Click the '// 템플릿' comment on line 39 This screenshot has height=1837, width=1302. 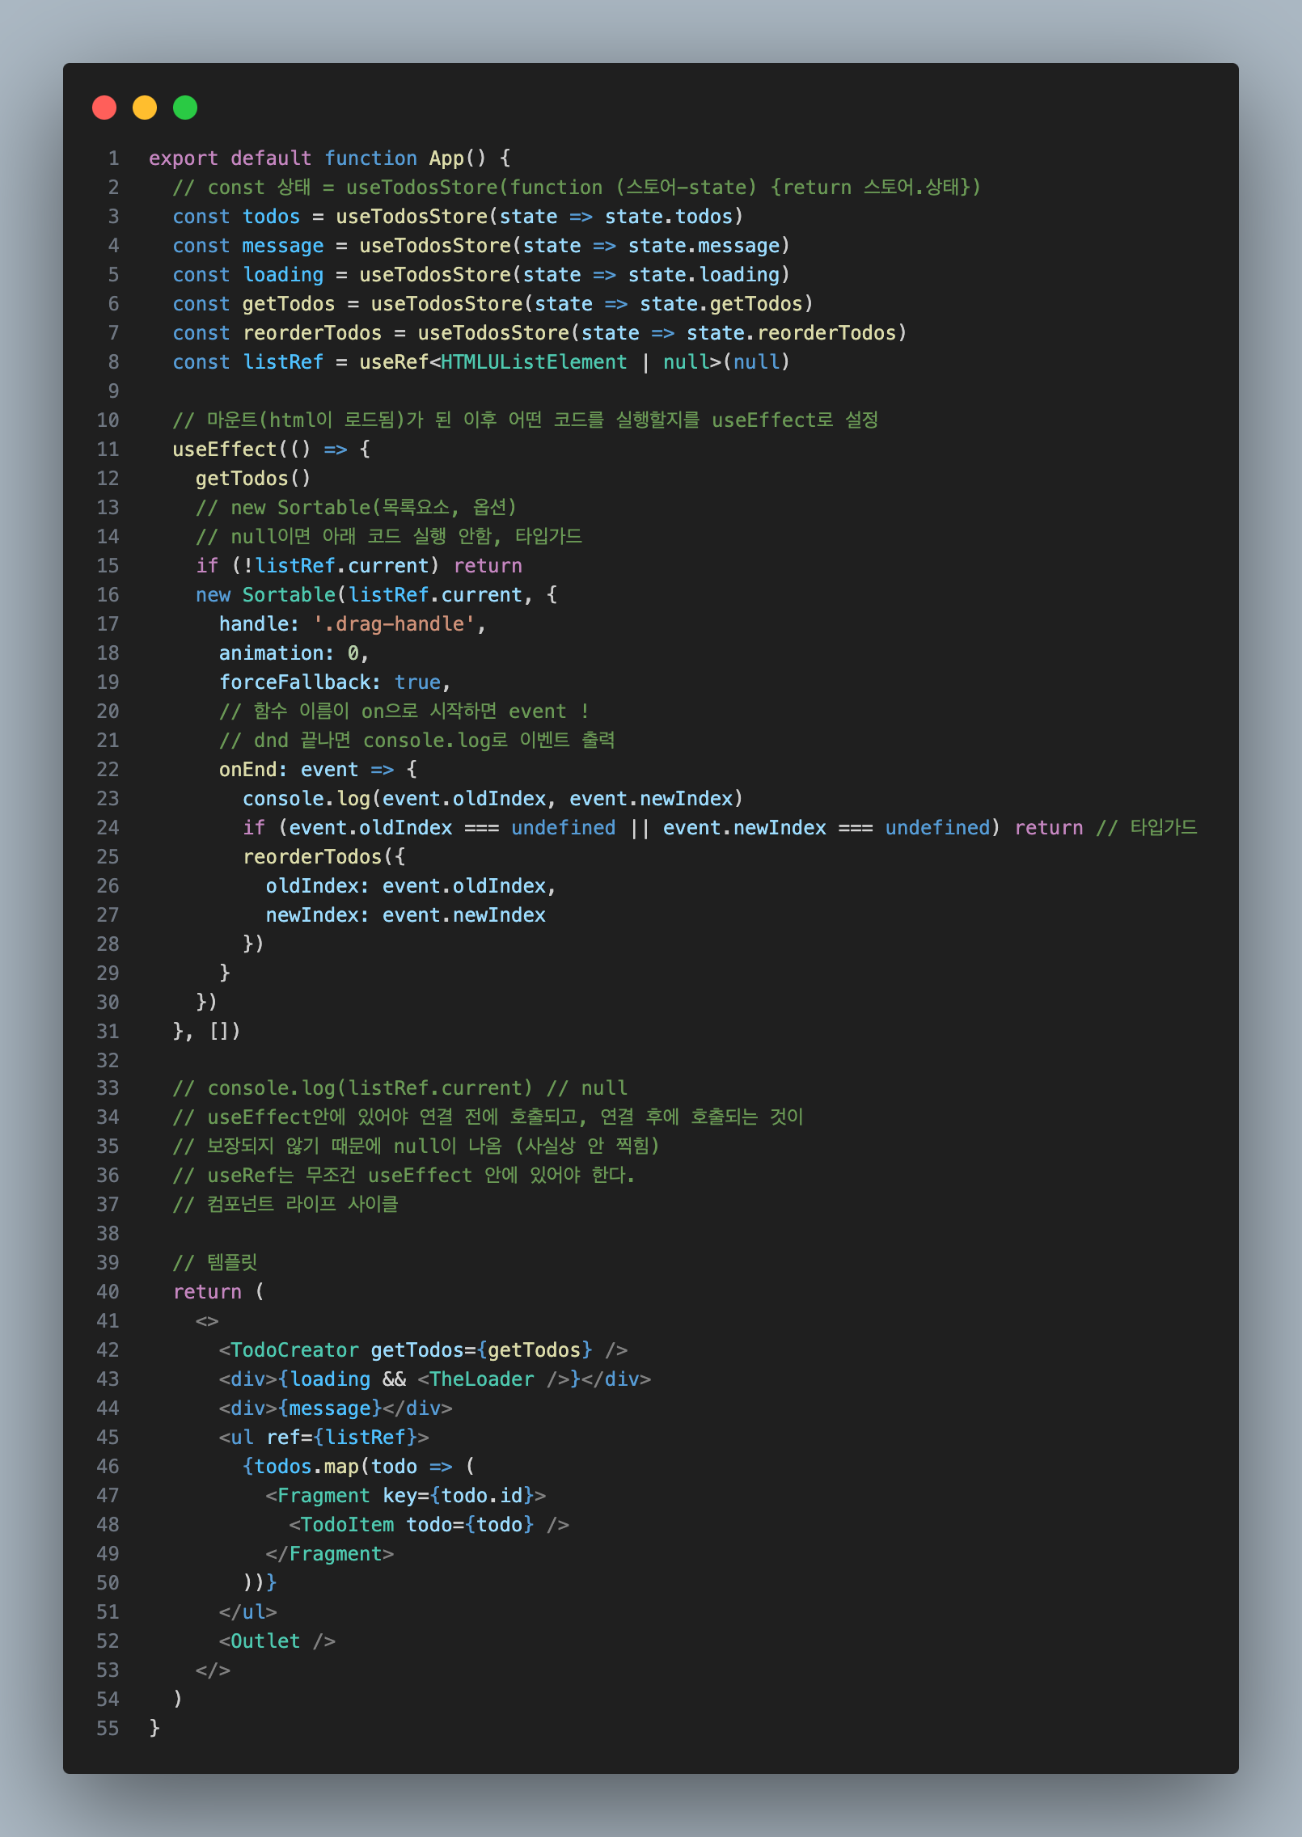pos(215,1263)
